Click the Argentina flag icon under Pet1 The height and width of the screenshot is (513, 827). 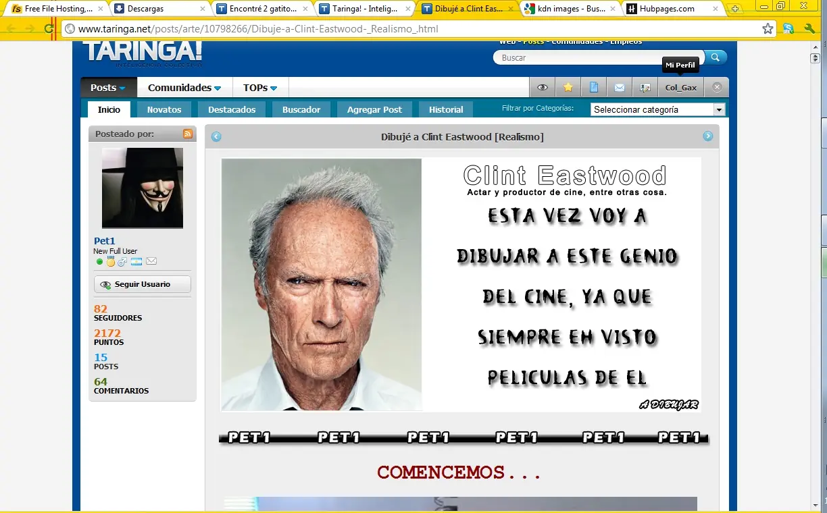tap(136, 261)
